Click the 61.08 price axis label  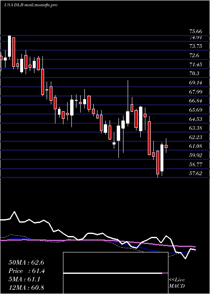(196, 146)
